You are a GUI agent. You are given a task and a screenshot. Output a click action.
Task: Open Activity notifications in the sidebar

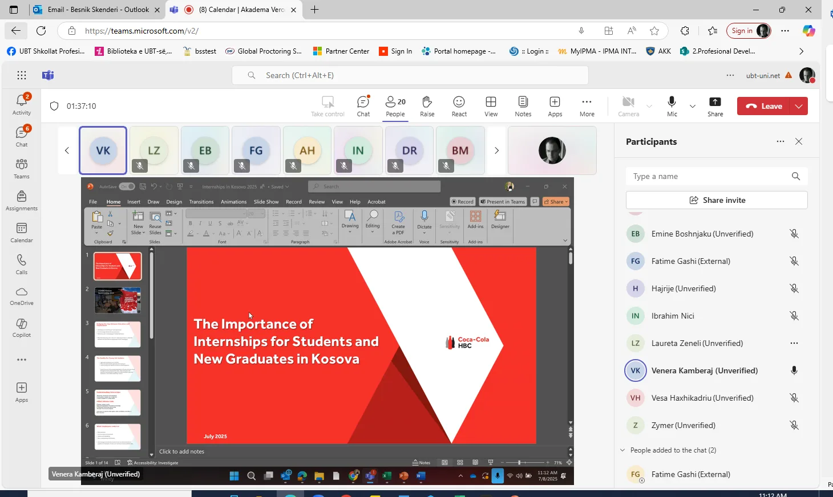click(x=22, y=104)
